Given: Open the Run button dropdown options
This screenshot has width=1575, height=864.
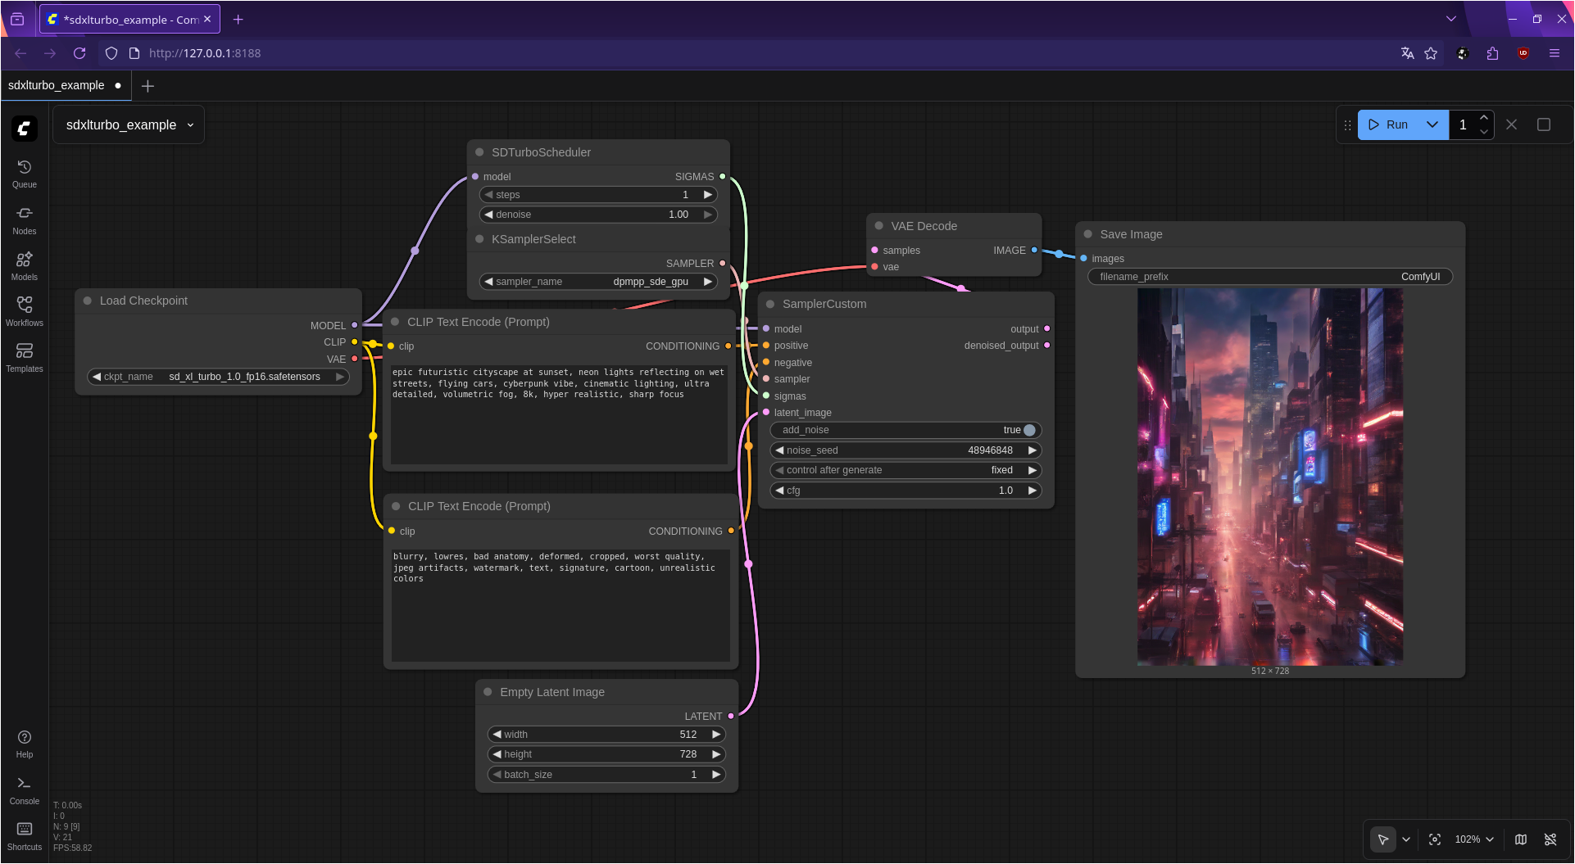Looking at the screenshot, I should [x=1431, y=124].
